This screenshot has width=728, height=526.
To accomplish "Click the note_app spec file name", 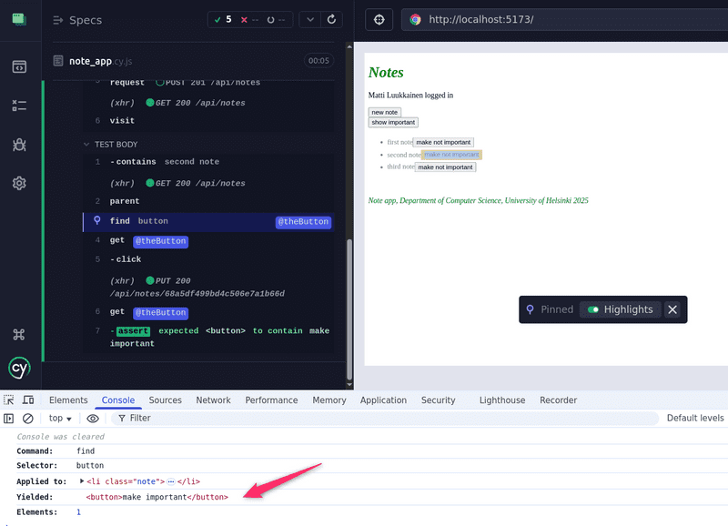I will (100, 61).
